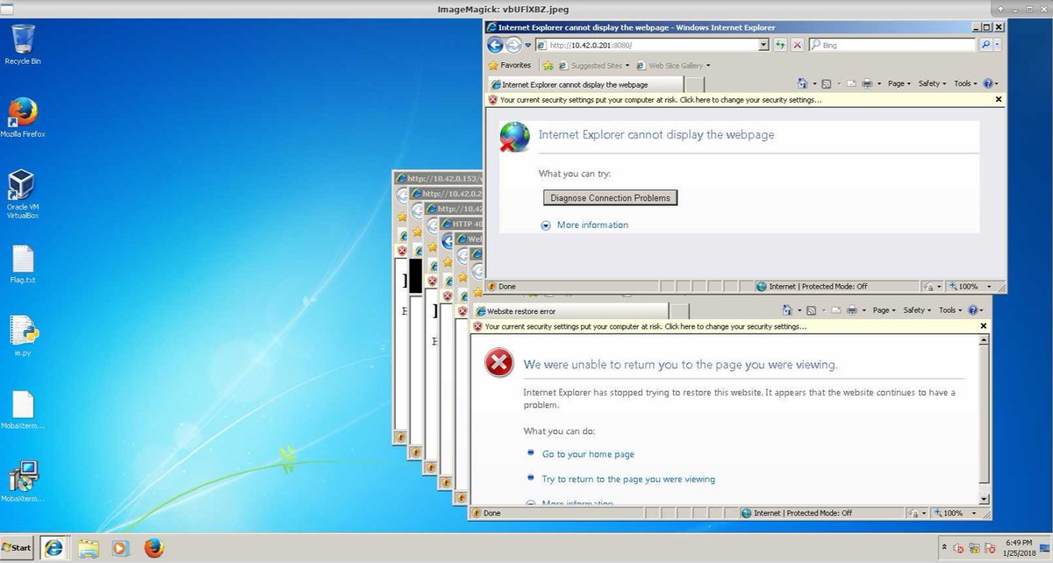
Task: Open Windows Media Player from taskbar
Action: (121, 548)
